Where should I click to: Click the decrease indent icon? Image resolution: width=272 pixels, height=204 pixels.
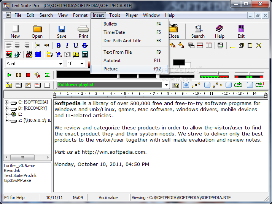tap(37, 45)
